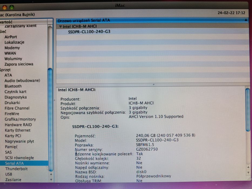252x189 pixels.
Task: Toggle sort arrow in device tree header
Action: (246, 20)
